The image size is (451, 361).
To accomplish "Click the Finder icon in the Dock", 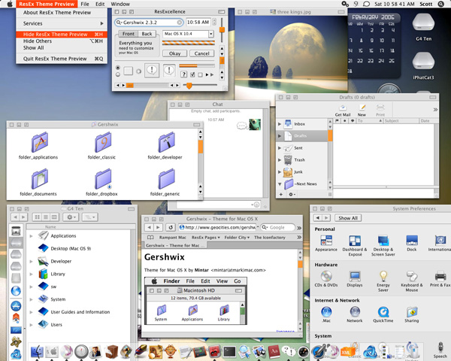I will point(37,351).
